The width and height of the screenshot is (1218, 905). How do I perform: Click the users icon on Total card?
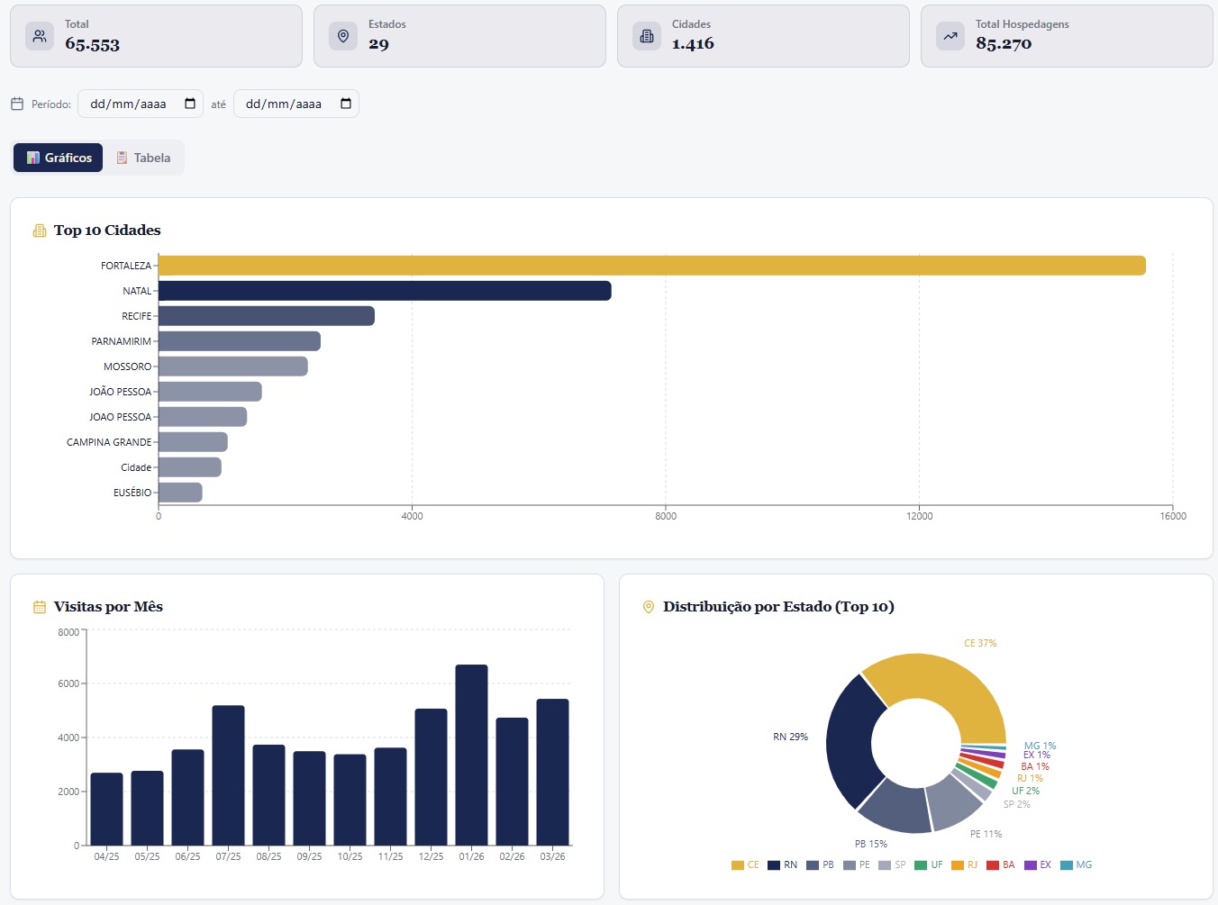coord(40,36)
